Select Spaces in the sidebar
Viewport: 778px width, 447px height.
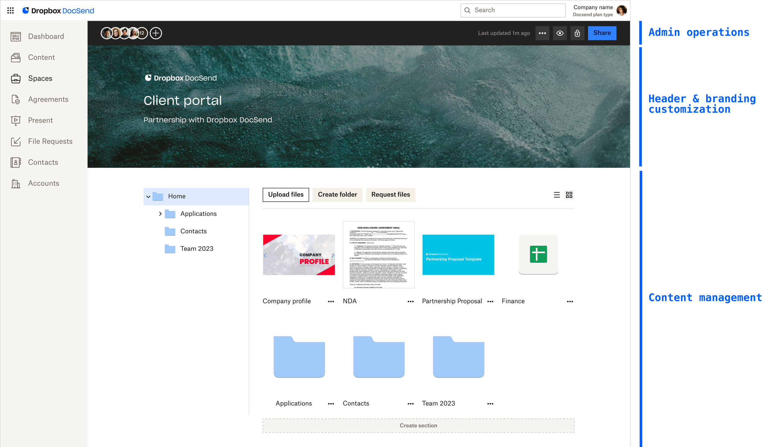pos(40,78)
